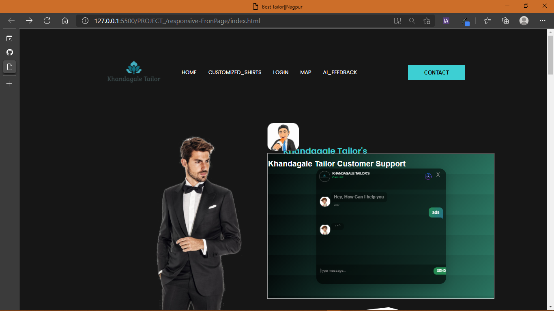The image size is (554, 311).
Task: Open the Favorites list
Action: click(487, 21)
